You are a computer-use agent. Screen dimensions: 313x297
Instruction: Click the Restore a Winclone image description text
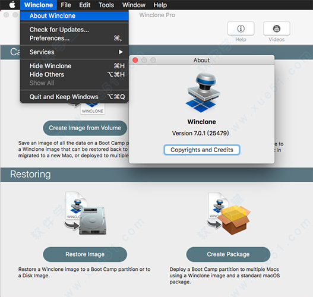click(84, 273)
